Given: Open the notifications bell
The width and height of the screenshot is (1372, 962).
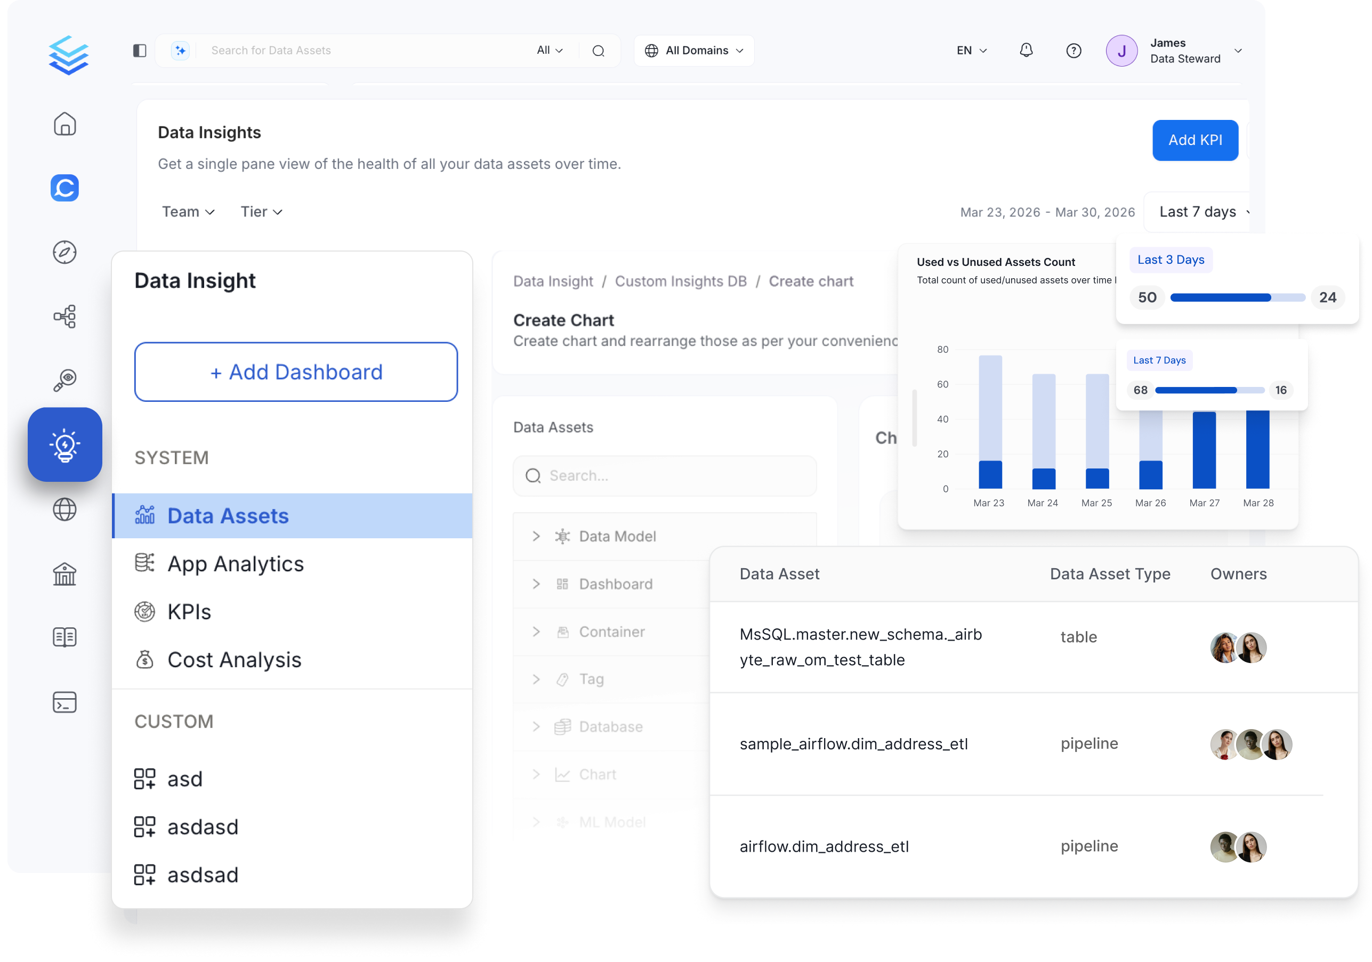Looking at the screenshot, I should (x=1026, y=50).
